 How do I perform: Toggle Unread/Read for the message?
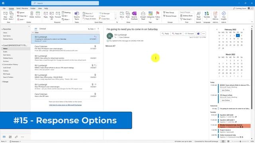point(143,15)
